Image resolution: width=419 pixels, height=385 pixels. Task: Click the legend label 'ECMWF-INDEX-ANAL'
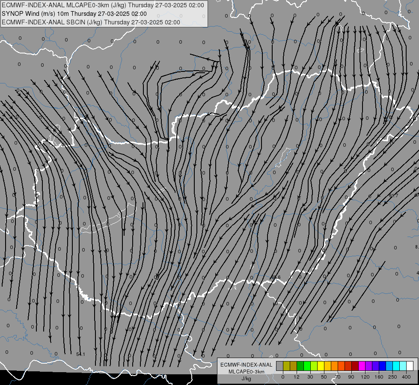[x=247, y=365]
